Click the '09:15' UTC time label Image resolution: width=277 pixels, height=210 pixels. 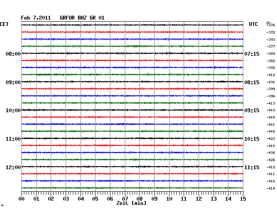pyautogui.click(x=252, y=111)
